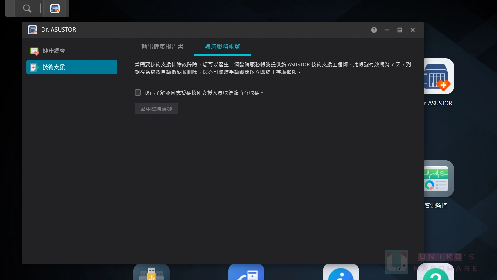Click the 技術支援 medical clipboard icon
Viewport: 497px width, 280px height.
(34, 67)
